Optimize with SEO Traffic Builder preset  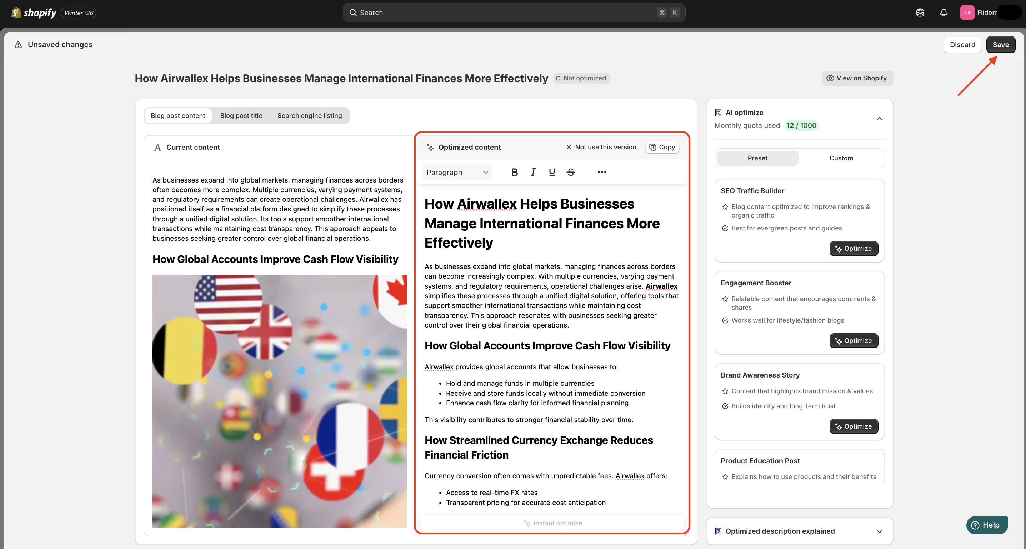854,248
